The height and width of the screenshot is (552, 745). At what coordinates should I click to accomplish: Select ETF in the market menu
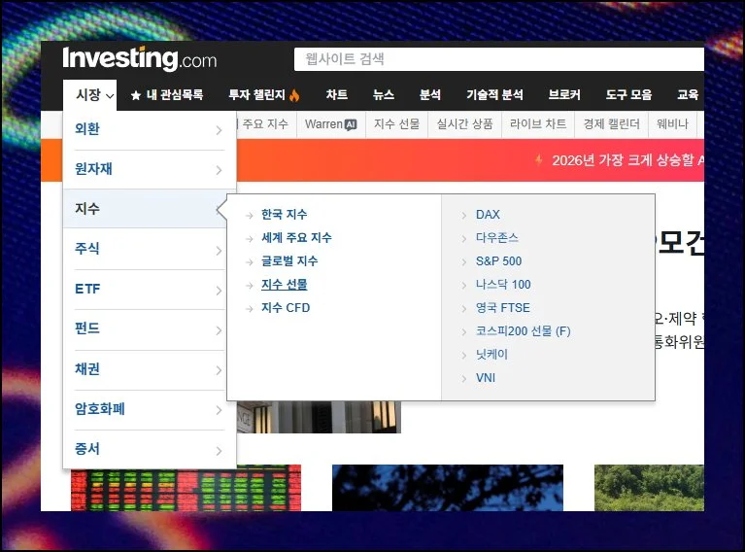(87, 290)
